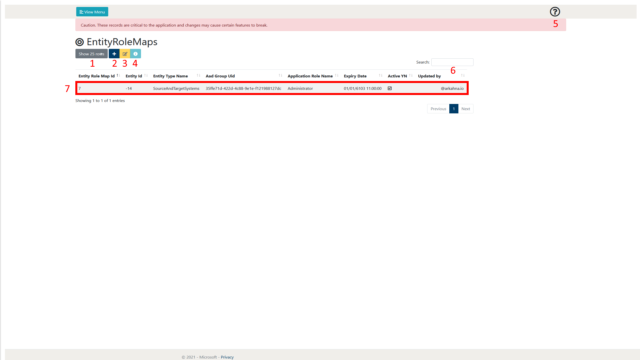Screen dimensions: 640x360
Task: Click the Showing 1 to 1 of 1 entries text
Action: (100, 100)
